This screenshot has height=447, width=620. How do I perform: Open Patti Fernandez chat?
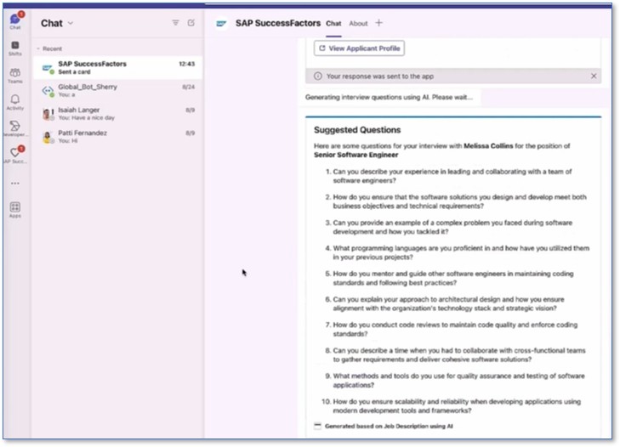pos(118,136)
